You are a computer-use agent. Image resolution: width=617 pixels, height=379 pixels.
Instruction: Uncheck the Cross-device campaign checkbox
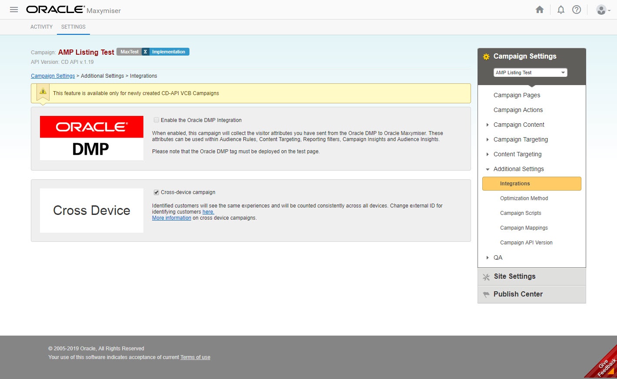point(156,192)
